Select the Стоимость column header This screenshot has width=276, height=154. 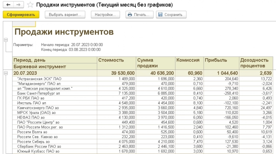click(117, 63)
